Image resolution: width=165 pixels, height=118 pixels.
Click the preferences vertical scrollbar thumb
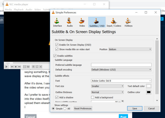pos(157,67)
